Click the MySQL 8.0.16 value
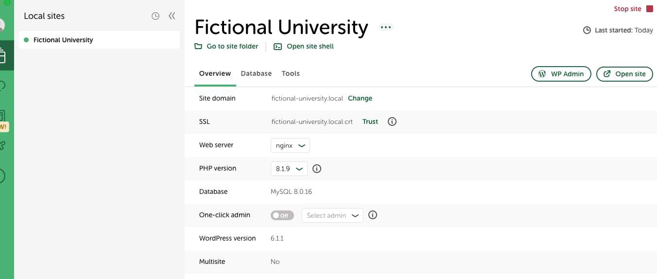 (292, 192)
